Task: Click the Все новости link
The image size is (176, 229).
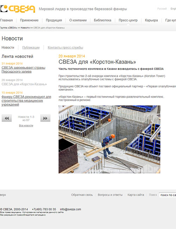Action: [26, 126]
